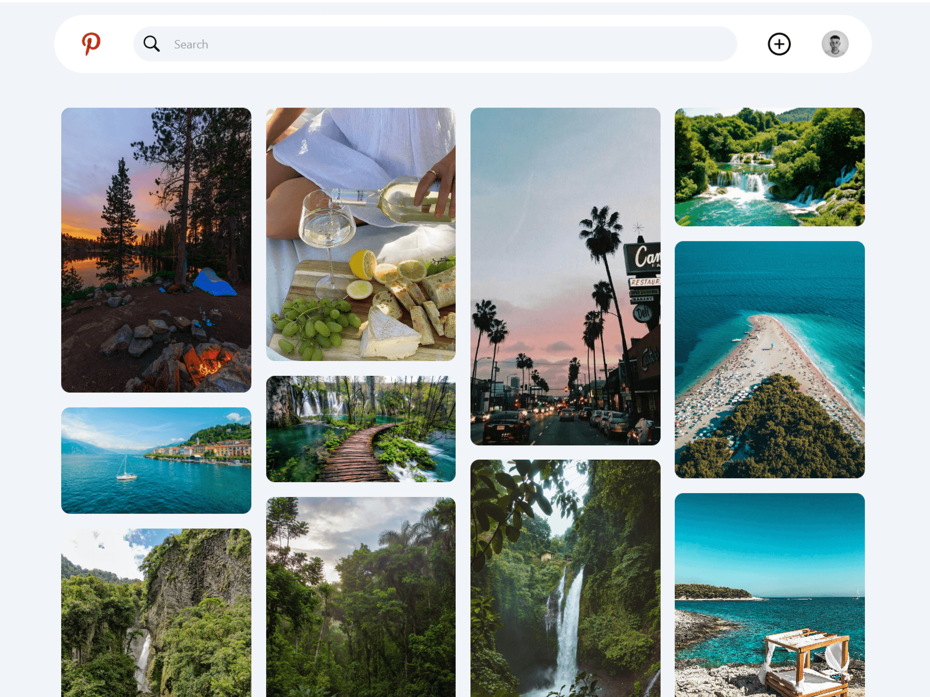Open the cliff with small waterfall pin
The height and width of the screenshot is (697, 930).
(156, 613)
